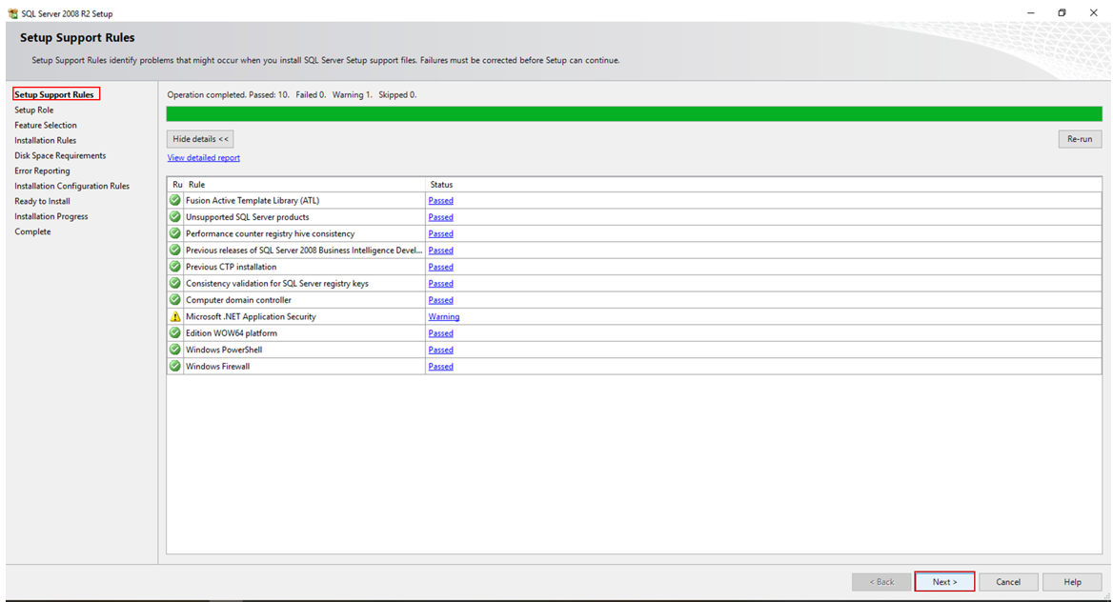Viewport: 1113px width, 602px height.
Task: Click the check icon beside Previous CTP installation
Action: pos(175,266)
